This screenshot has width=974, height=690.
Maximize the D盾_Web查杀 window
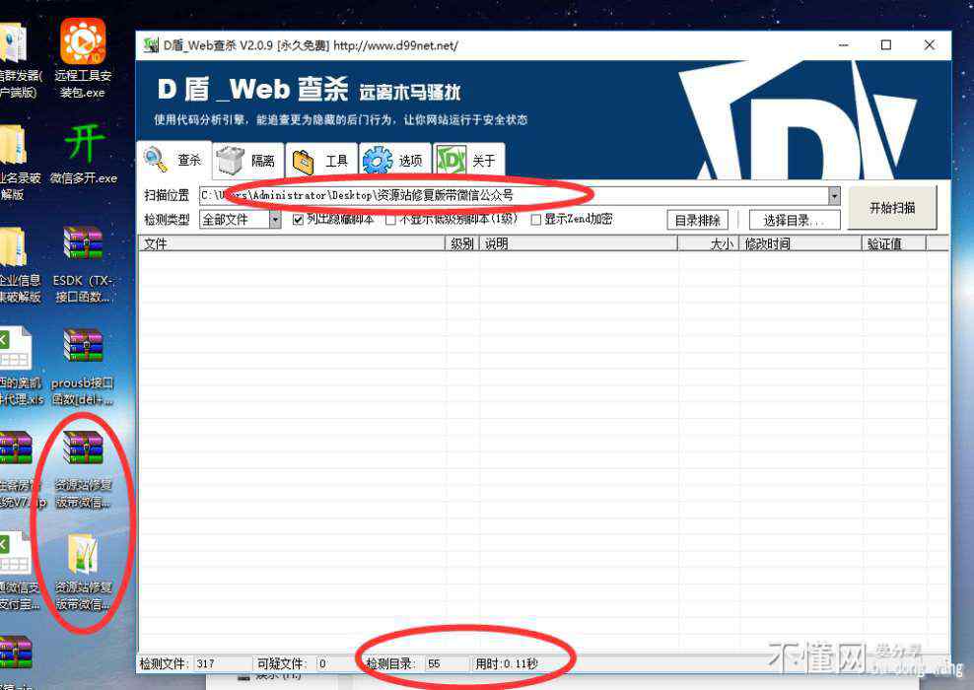tap(886, 45)
